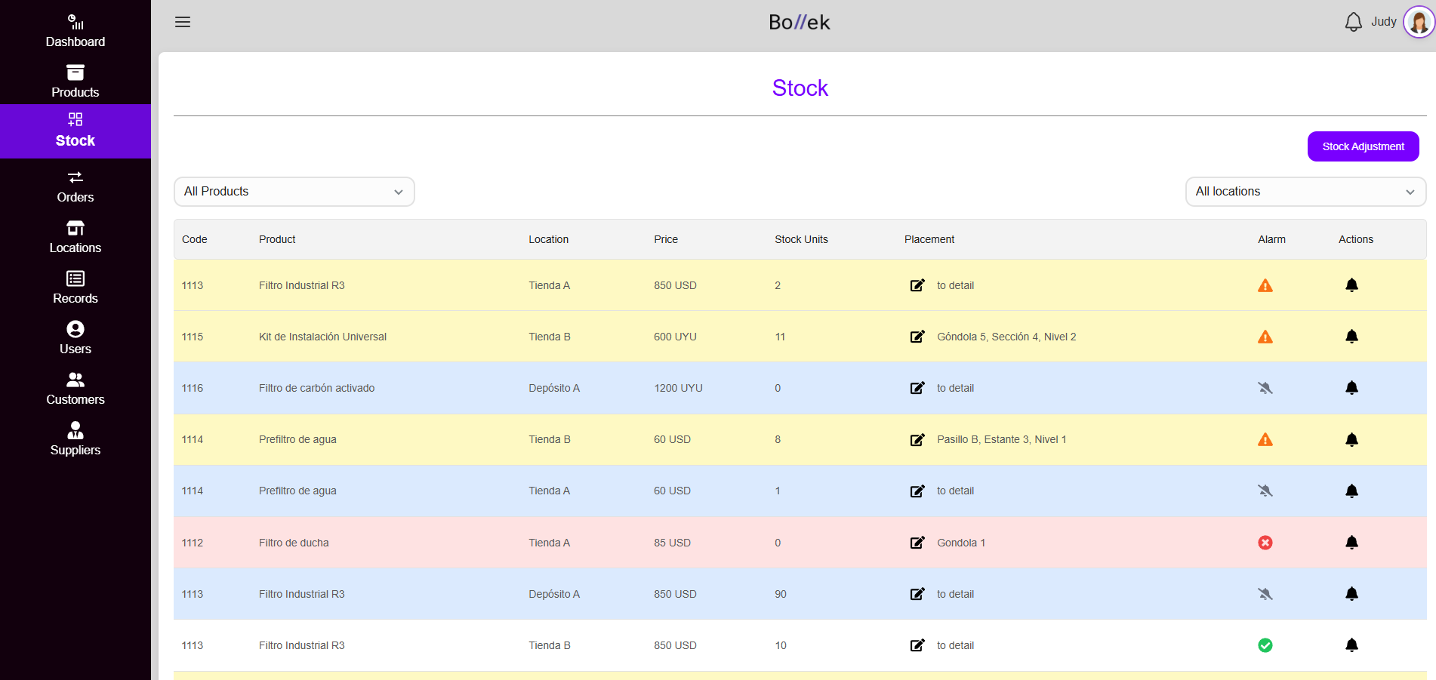Click the green check alarm icon for Tienda B

coord(1265,645)
